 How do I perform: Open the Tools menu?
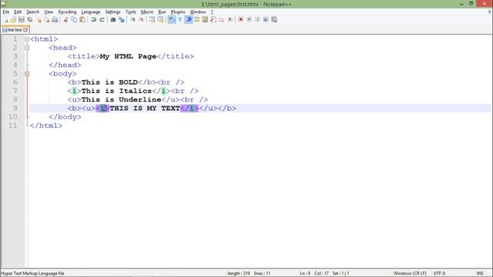(x=130, y=12)
